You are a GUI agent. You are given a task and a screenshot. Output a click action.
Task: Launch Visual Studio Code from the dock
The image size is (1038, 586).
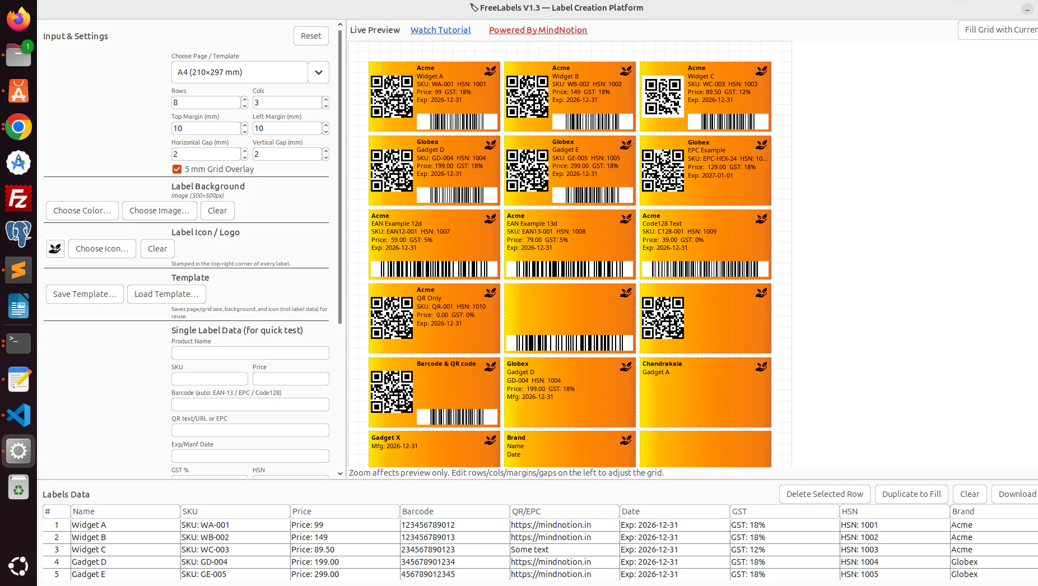(x=18, y=415)
